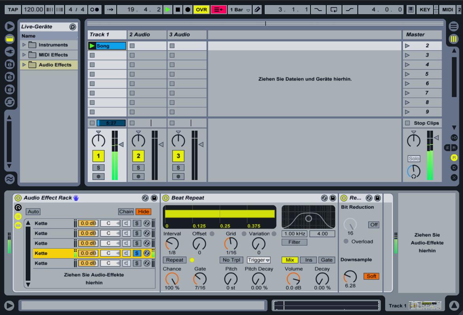Click the rack Auto select button
The height and width of the screenshot is (315, 463).
[x=33, y=212]
